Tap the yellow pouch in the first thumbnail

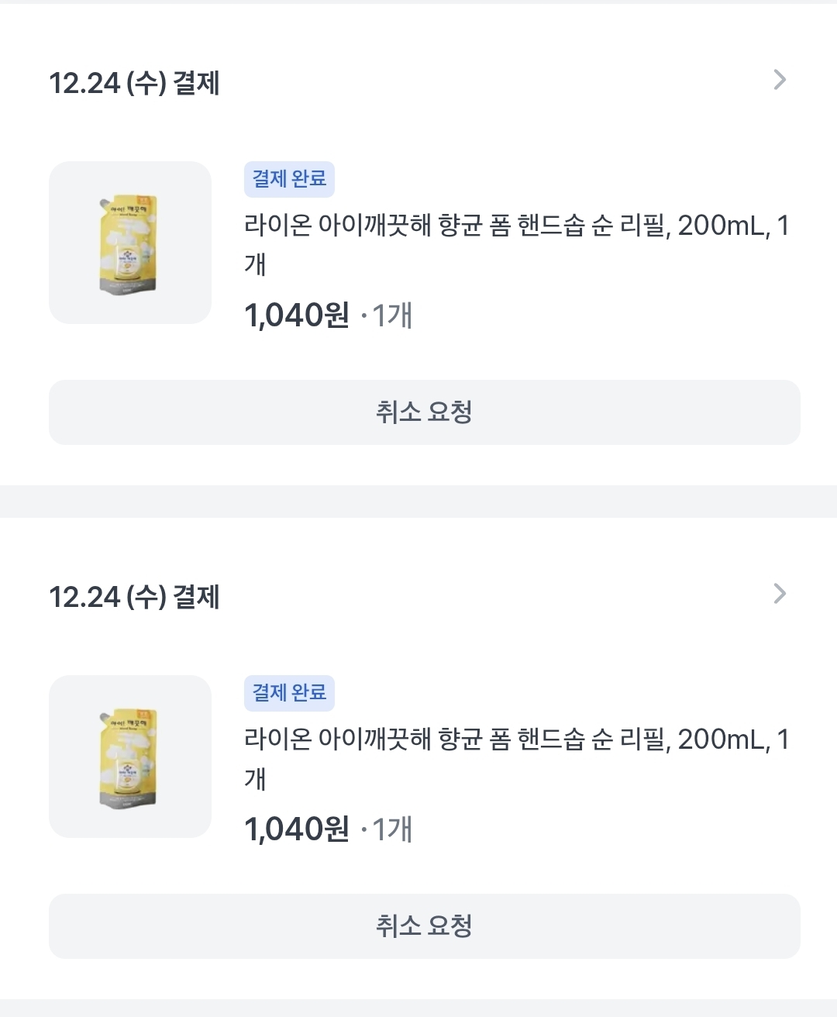[129, 243]
